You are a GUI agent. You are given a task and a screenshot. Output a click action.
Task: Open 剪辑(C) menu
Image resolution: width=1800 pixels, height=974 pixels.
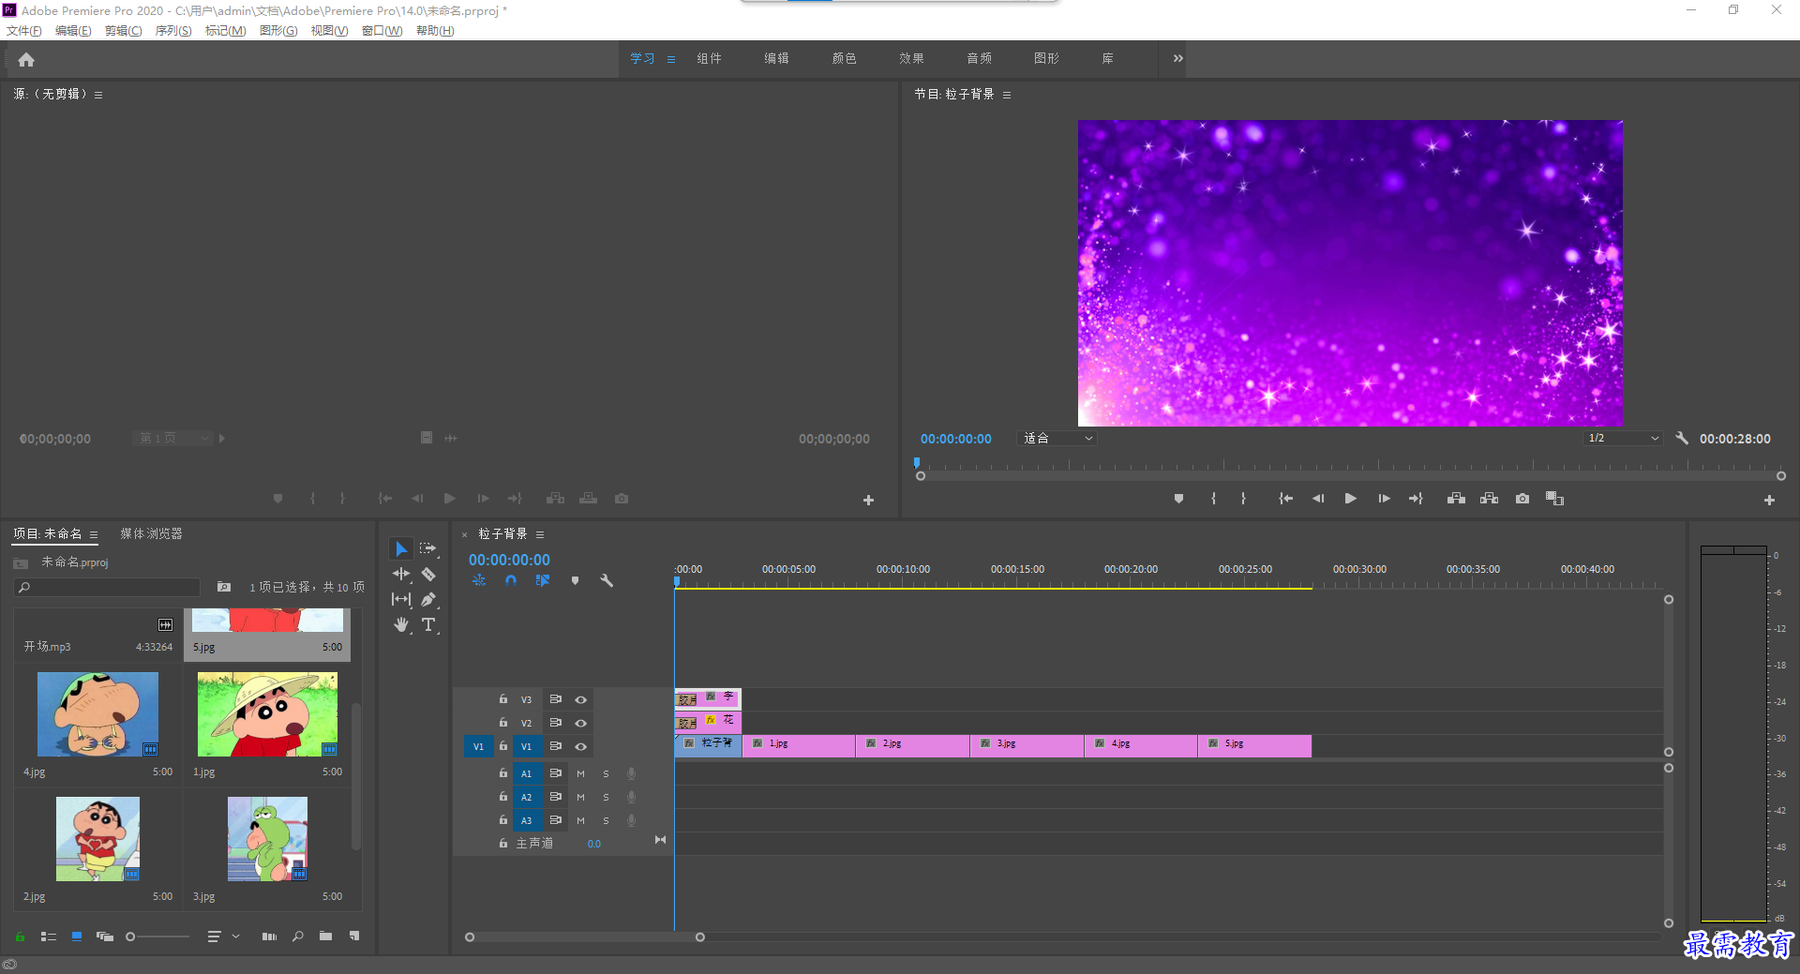coord(123,31)
